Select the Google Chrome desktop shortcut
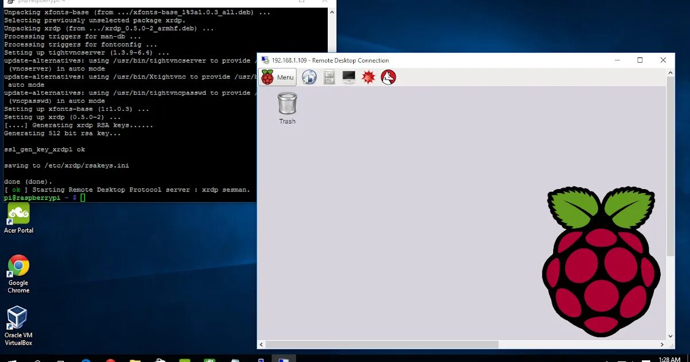Image resolution: width=690 pixels, height=362 pixels. (18, 274)
